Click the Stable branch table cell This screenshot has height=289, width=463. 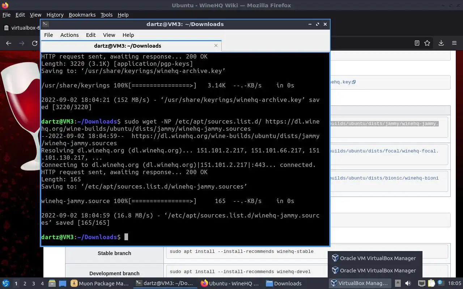114,253
